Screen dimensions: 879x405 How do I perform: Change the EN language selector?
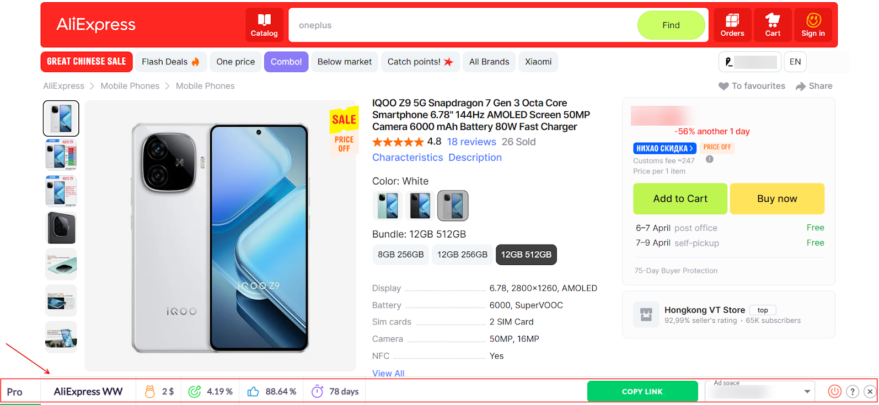tap(795, 62)
